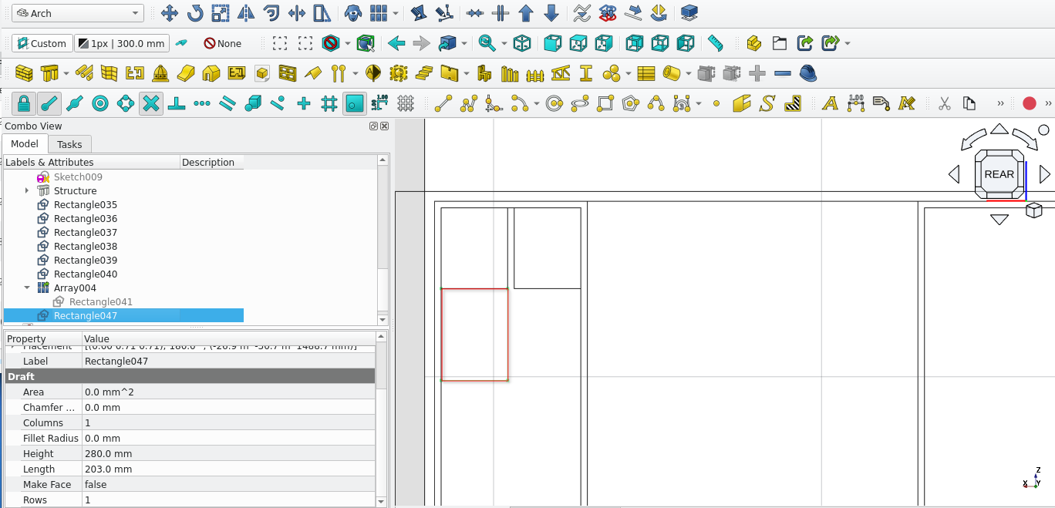Collapse the Array004 tree item
1055x508 pixels.
click(x=27, y=288)
